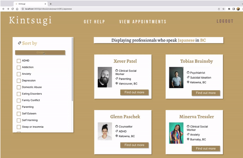
Task: Click Xever Patel's profile photo
Action: point(105,77)
